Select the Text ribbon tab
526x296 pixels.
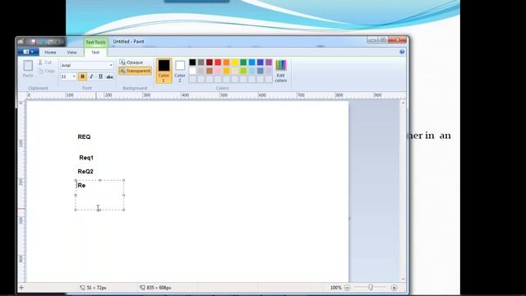click(x=95, y=53)
